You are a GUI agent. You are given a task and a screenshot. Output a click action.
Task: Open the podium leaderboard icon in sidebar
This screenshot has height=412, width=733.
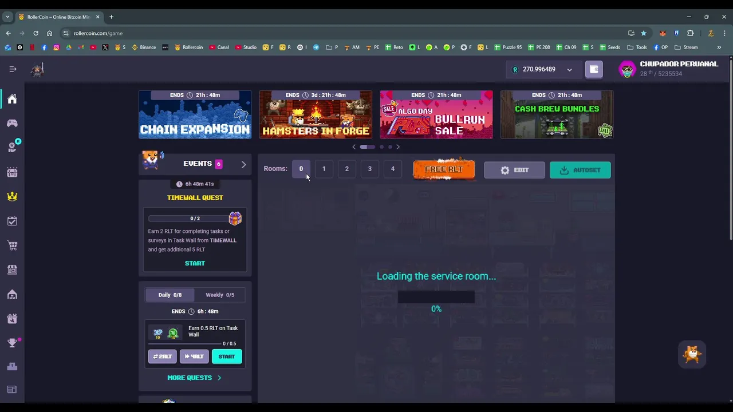click(x=12, y=367)
